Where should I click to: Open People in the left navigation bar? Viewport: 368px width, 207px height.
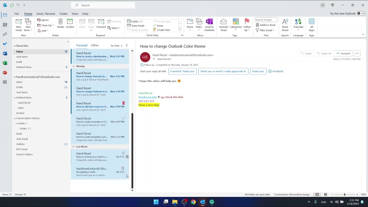click(5, 34)
